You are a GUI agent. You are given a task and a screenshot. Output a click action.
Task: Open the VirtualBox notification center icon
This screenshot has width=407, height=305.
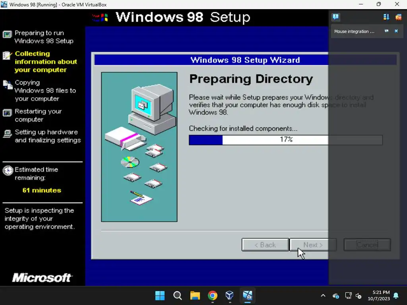(x=335, y=17)
